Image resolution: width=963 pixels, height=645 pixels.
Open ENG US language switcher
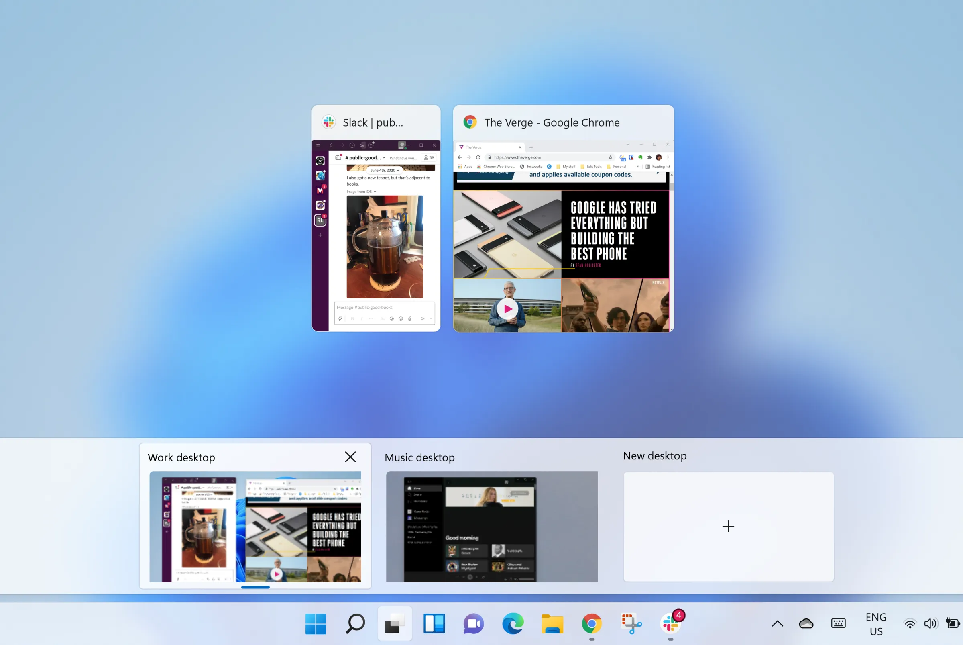coord(876,624)
